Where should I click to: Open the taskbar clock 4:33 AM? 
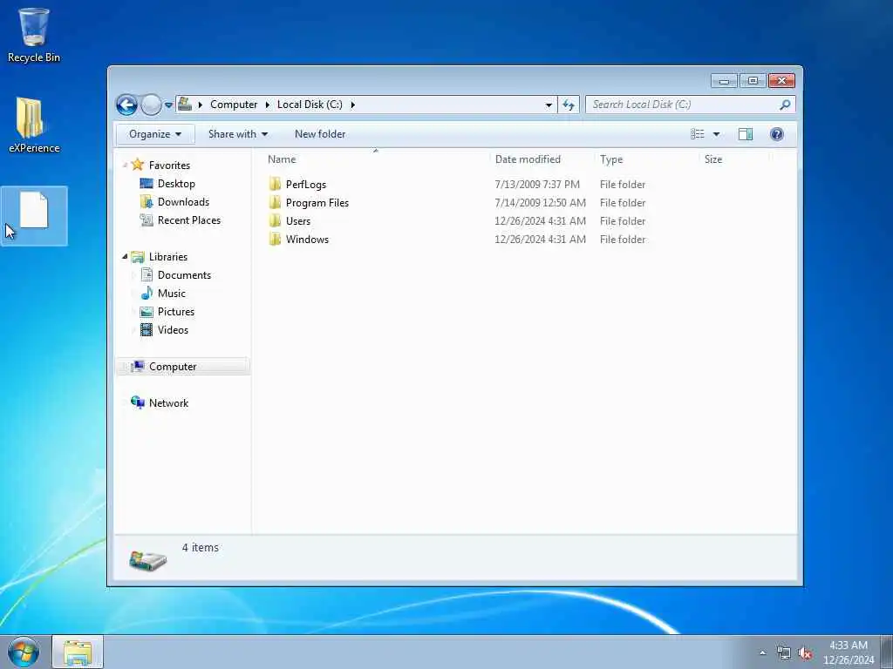tap(848, 652)
